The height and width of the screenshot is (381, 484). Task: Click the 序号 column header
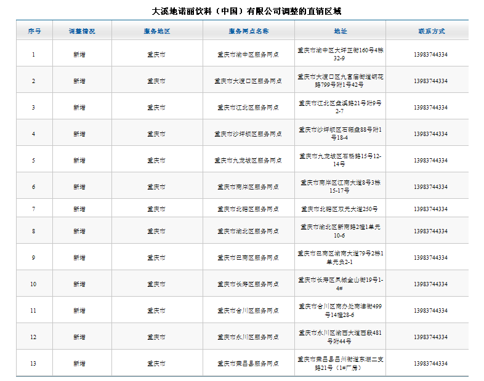34,31
